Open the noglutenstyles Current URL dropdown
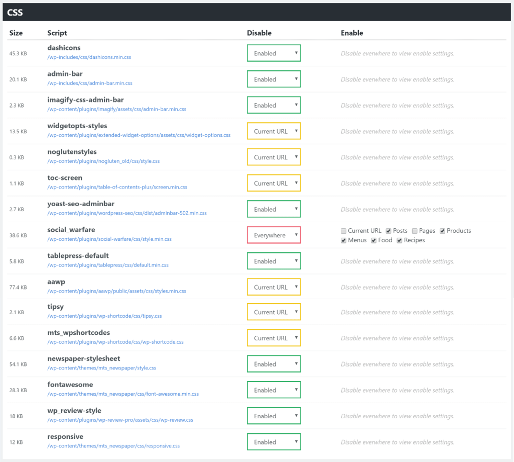Viewport: 514px width, 462px height. [x=274, y=157]
